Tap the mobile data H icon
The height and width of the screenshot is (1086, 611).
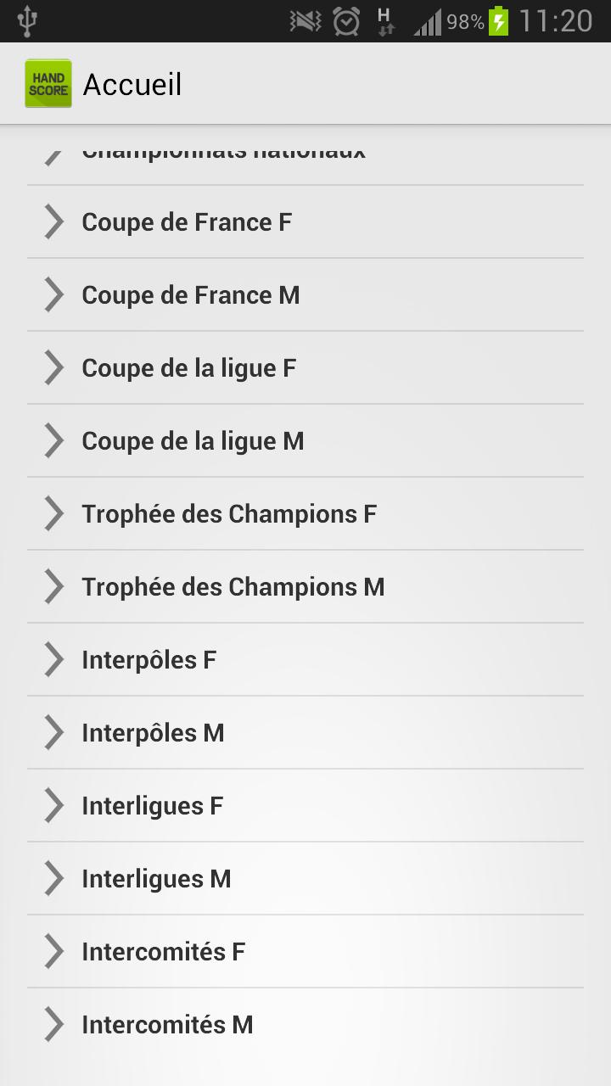[x=385, y=21]
